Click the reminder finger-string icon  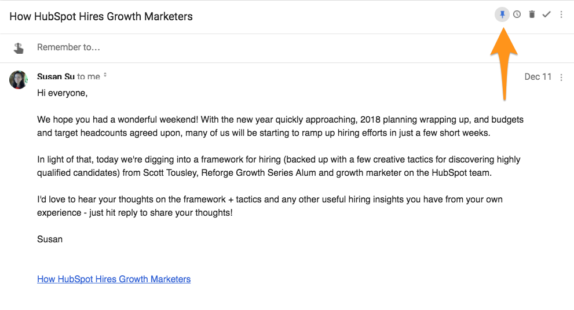[x=19, y=48]
